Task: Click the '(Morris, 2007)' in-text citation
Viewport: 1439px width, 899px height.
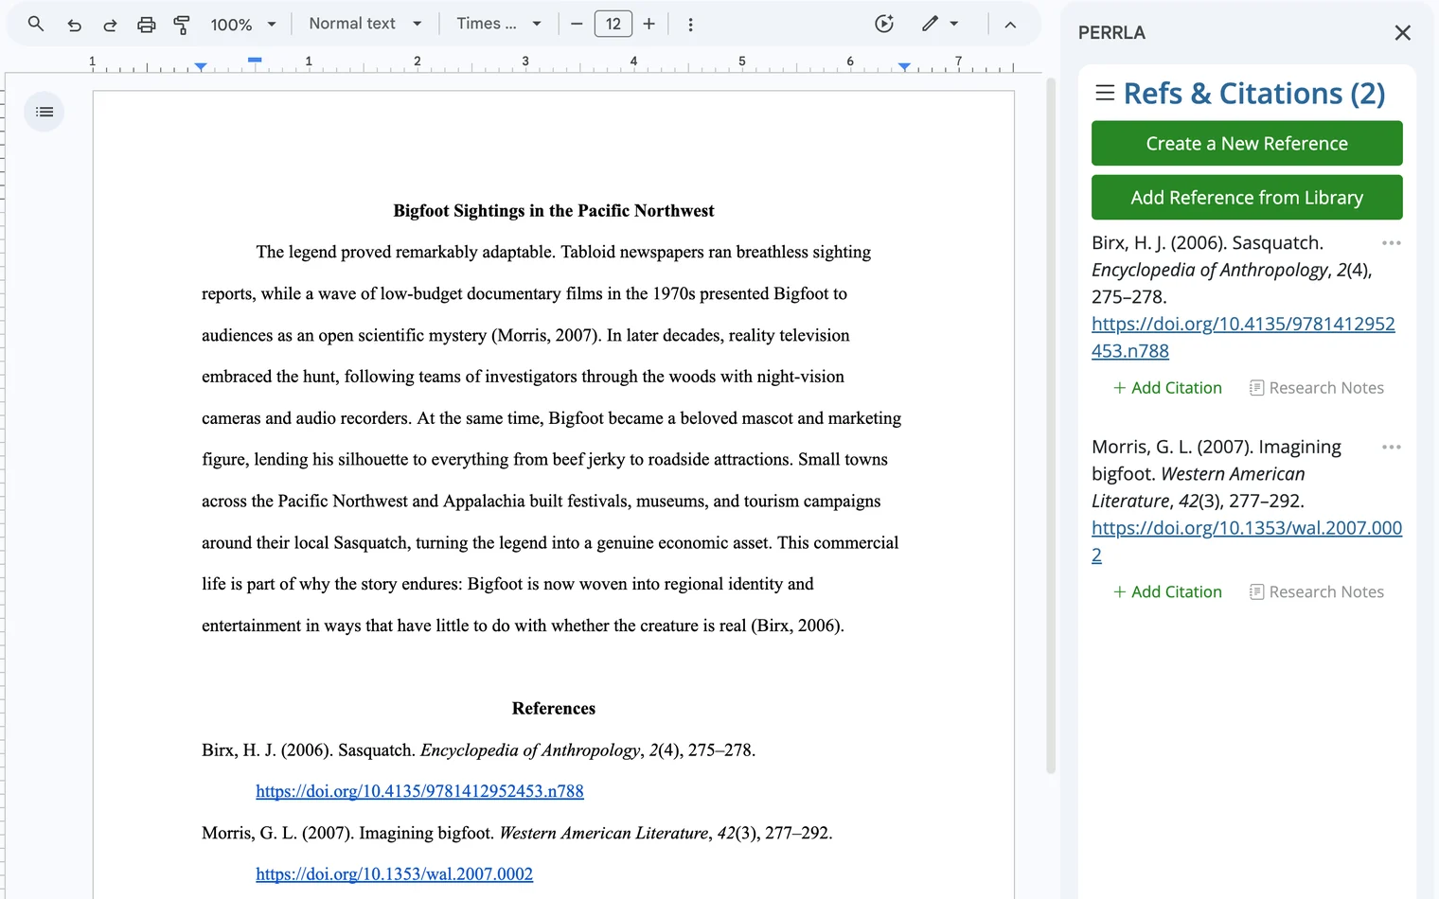Action: tap(544, 335)
